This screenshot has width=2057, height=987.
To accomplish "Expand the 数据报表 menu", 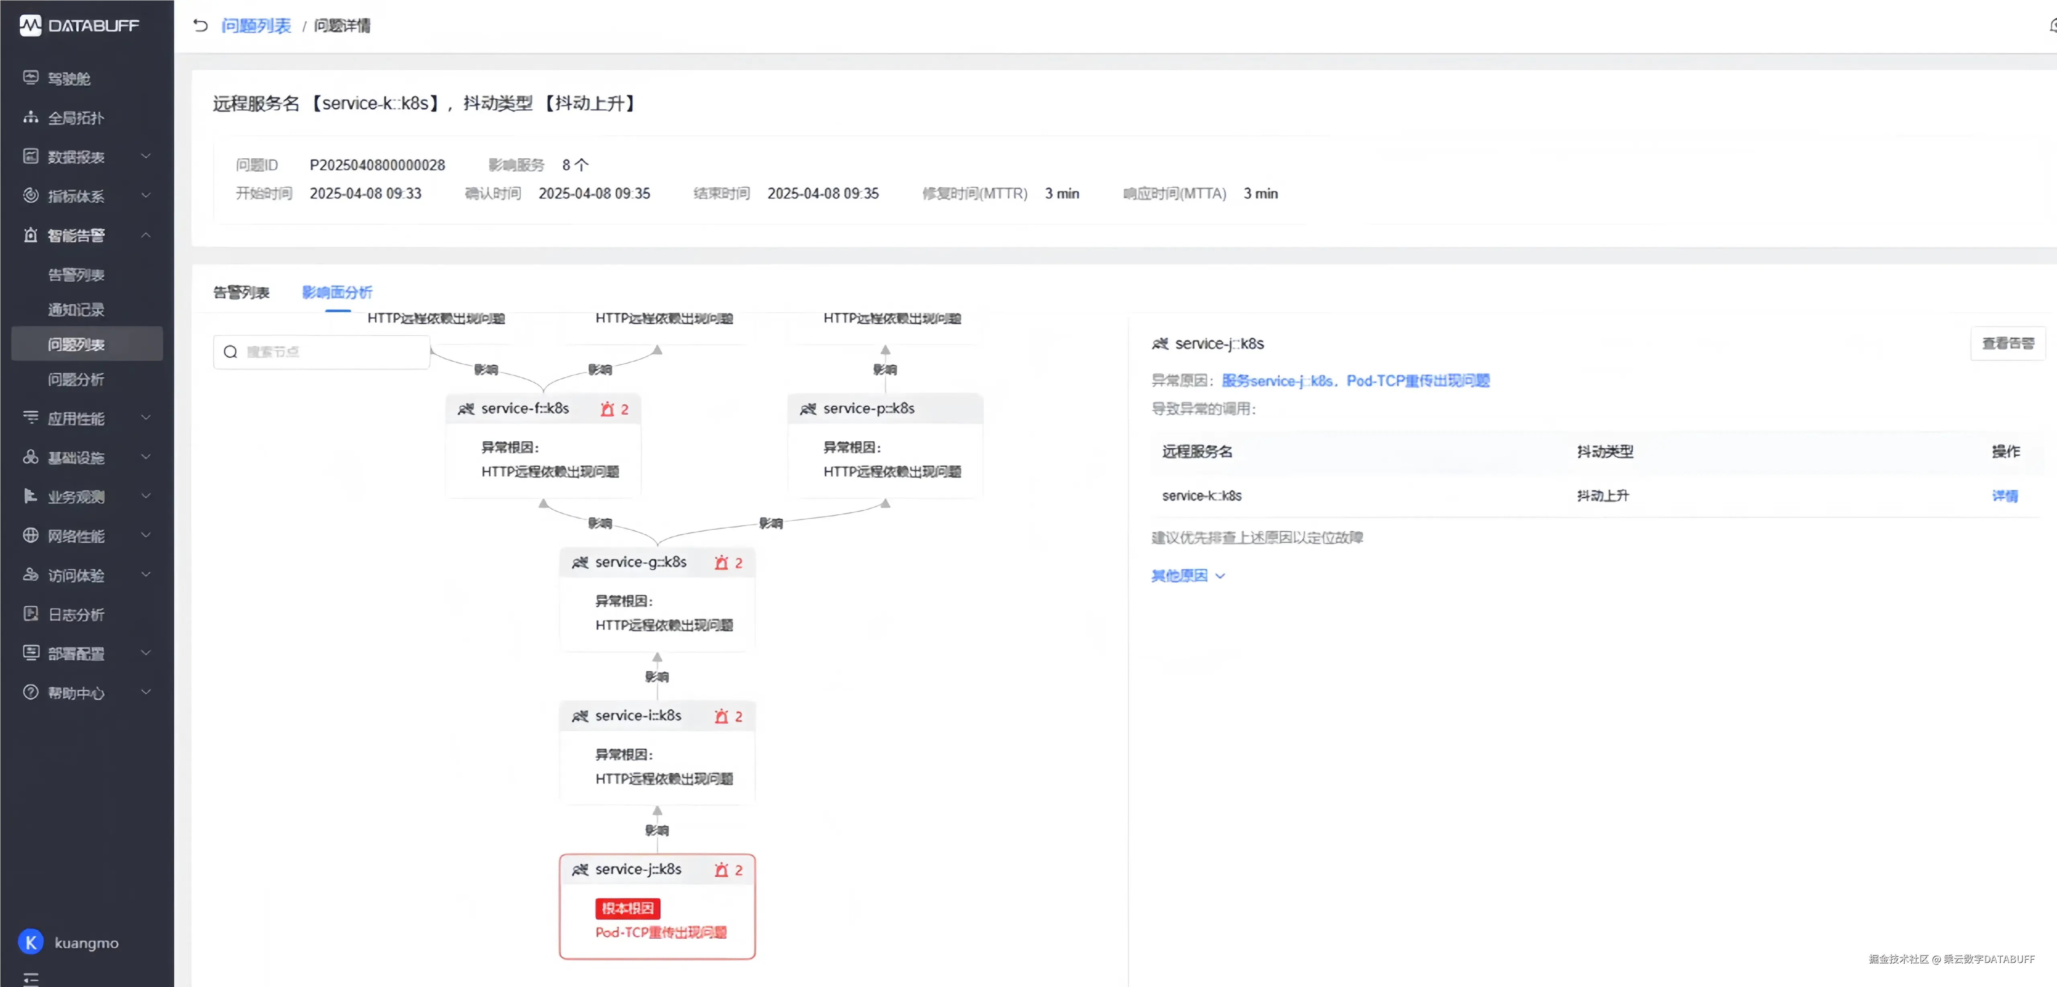I will coord(146,156).
